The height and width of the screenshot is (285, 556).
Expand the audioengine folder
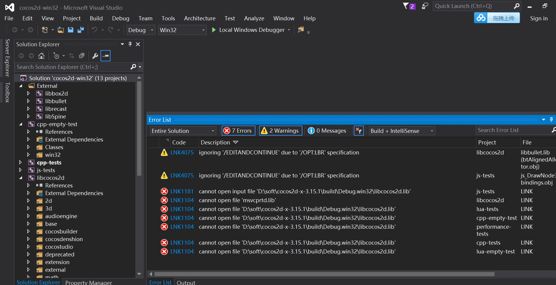point(28,216)
